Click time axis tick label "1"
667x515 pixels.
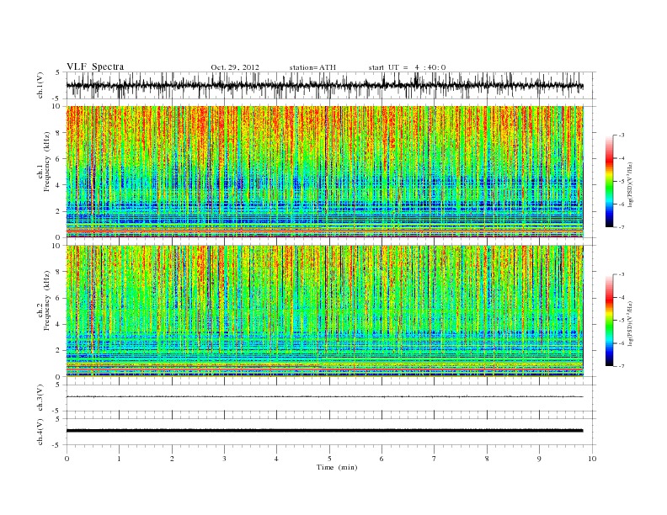(x=119, y=459)
